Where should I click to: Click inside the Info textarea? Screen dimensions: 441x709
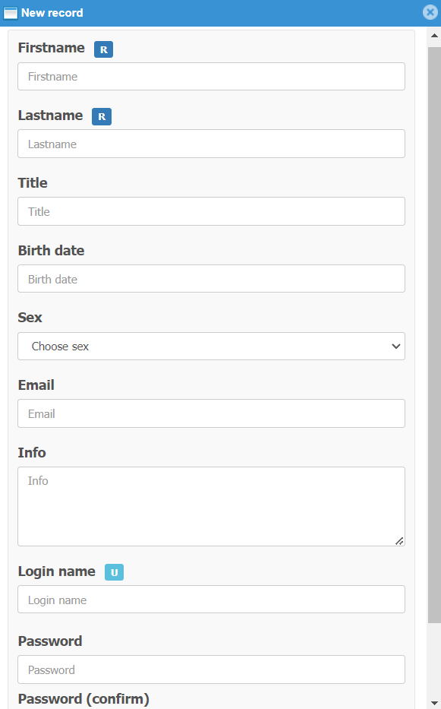[212, 506]
